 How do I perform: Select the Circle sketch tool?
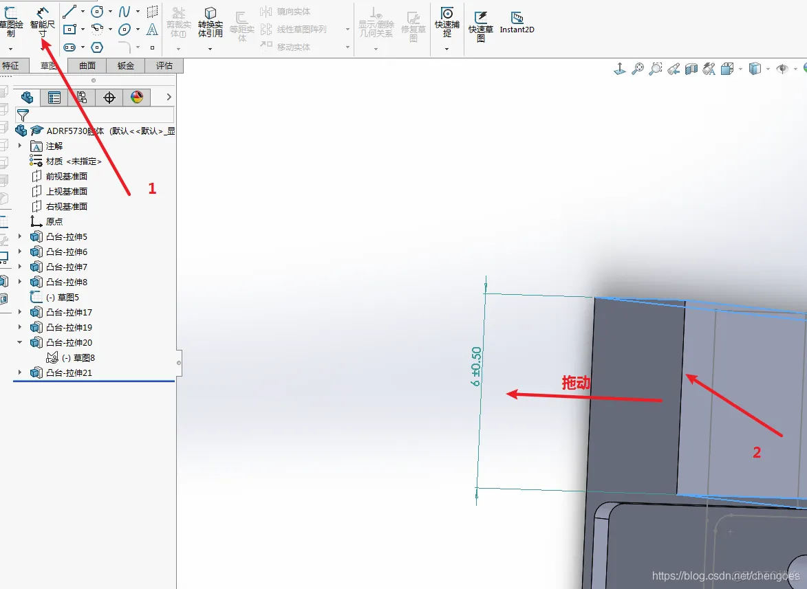click(97, 11)
